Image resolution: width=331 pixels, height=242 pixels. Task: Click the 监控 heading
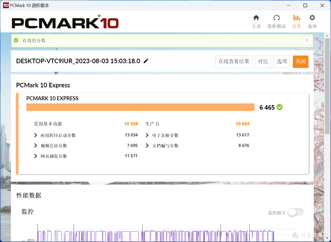pos(28,212)
